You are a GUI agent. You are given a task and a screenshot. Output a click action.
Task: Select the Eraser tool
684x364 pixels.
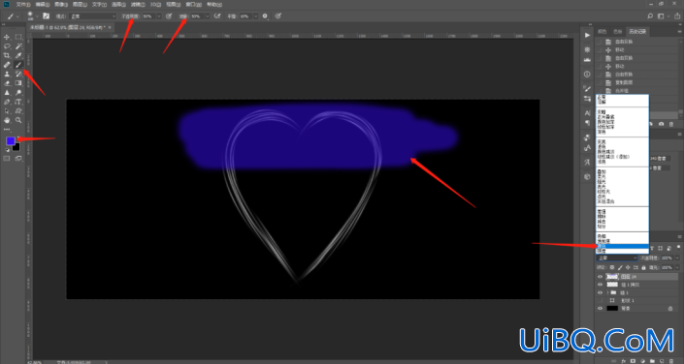pos(7,83)
